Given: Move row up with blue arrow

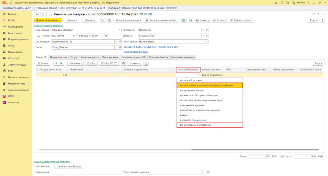Looking at the screenshot, I should [x=56, y=63].
